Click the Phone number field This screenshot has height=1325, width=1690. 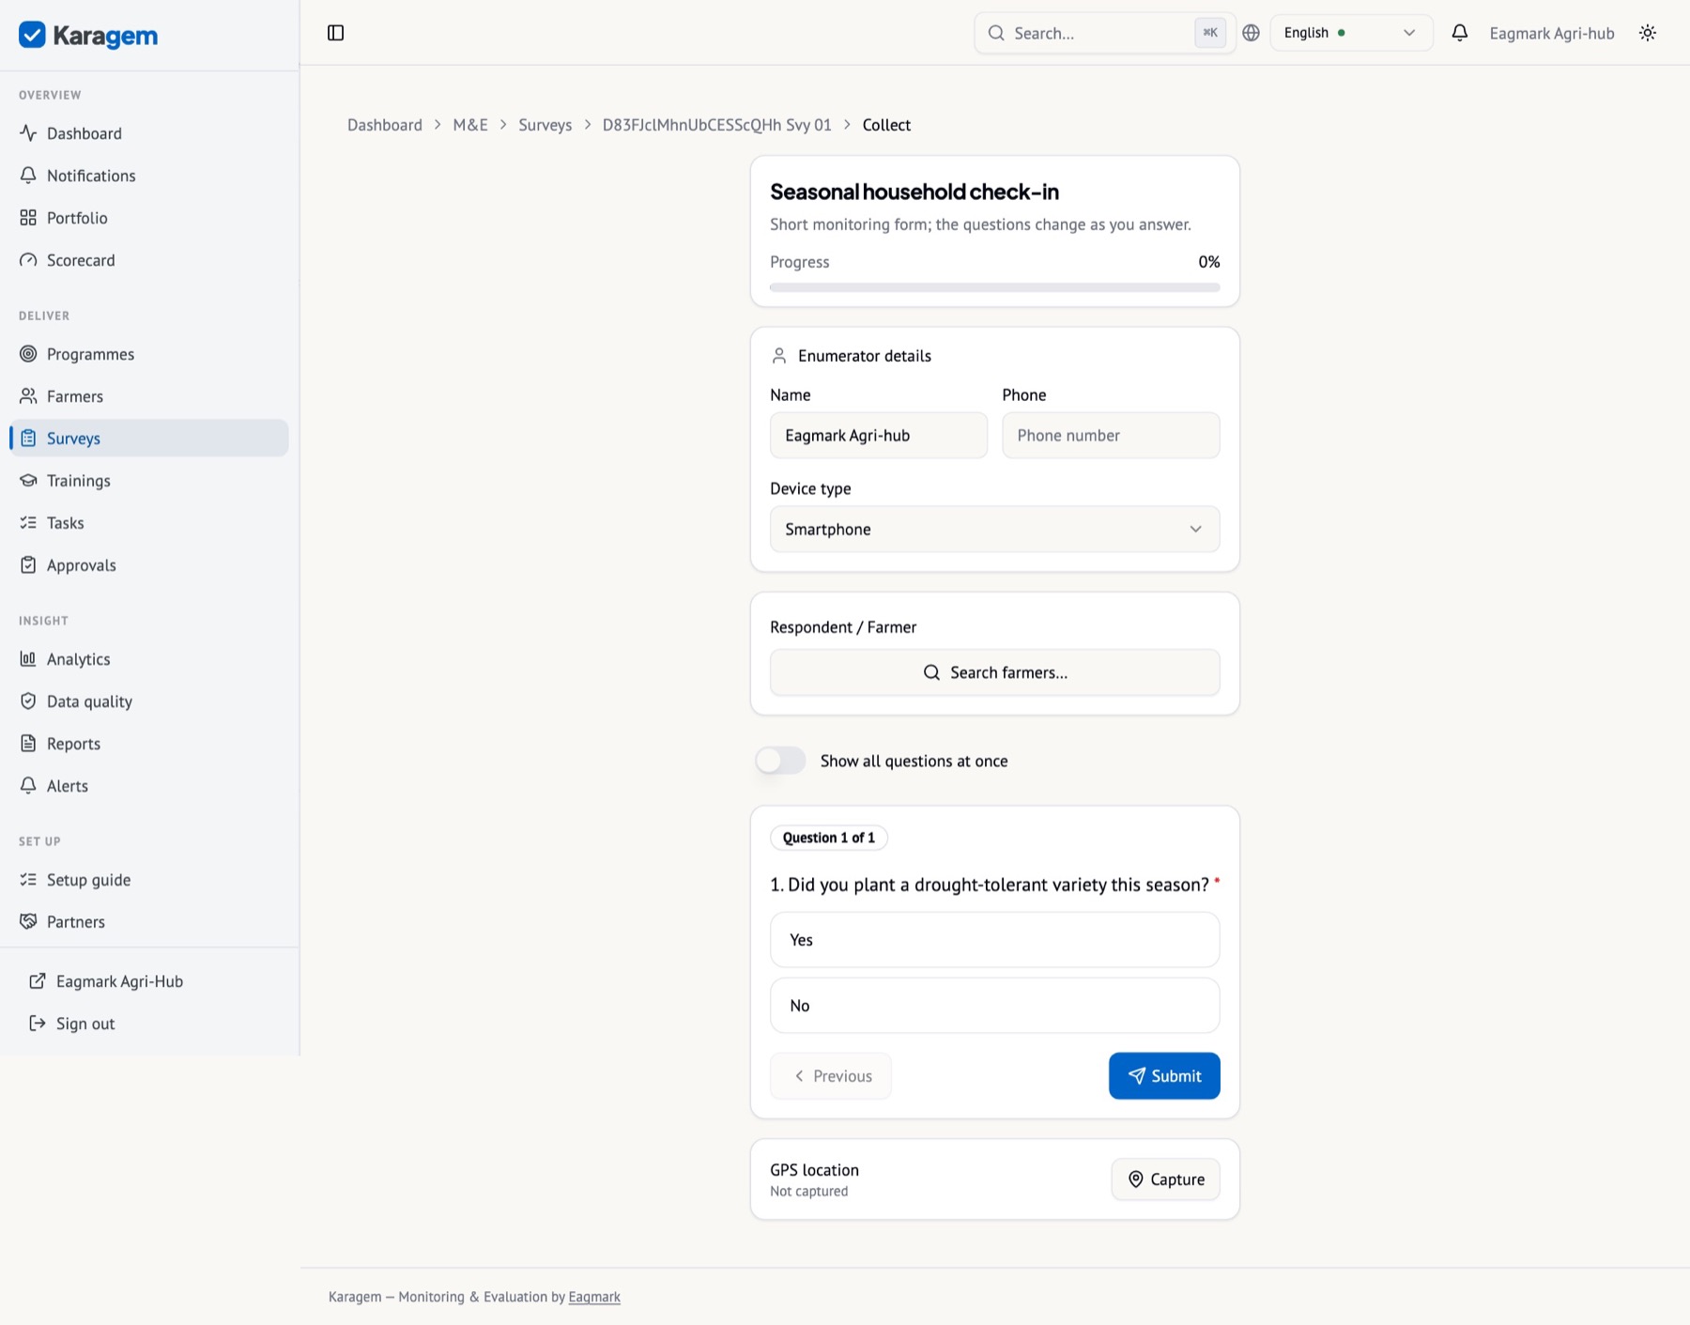coord(1111,436)
